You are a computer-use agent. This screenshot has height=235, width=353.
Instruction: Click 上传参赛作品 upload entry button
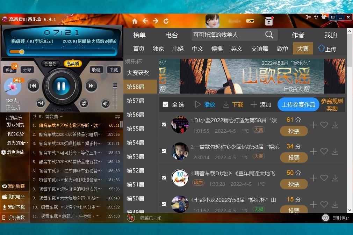tap(298, 104)
